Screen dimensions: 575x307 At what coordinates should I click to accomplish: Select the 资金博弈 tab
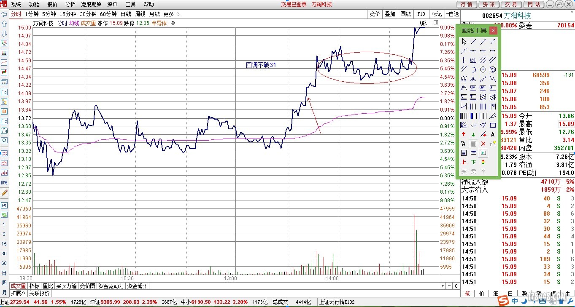coord(138,286)
